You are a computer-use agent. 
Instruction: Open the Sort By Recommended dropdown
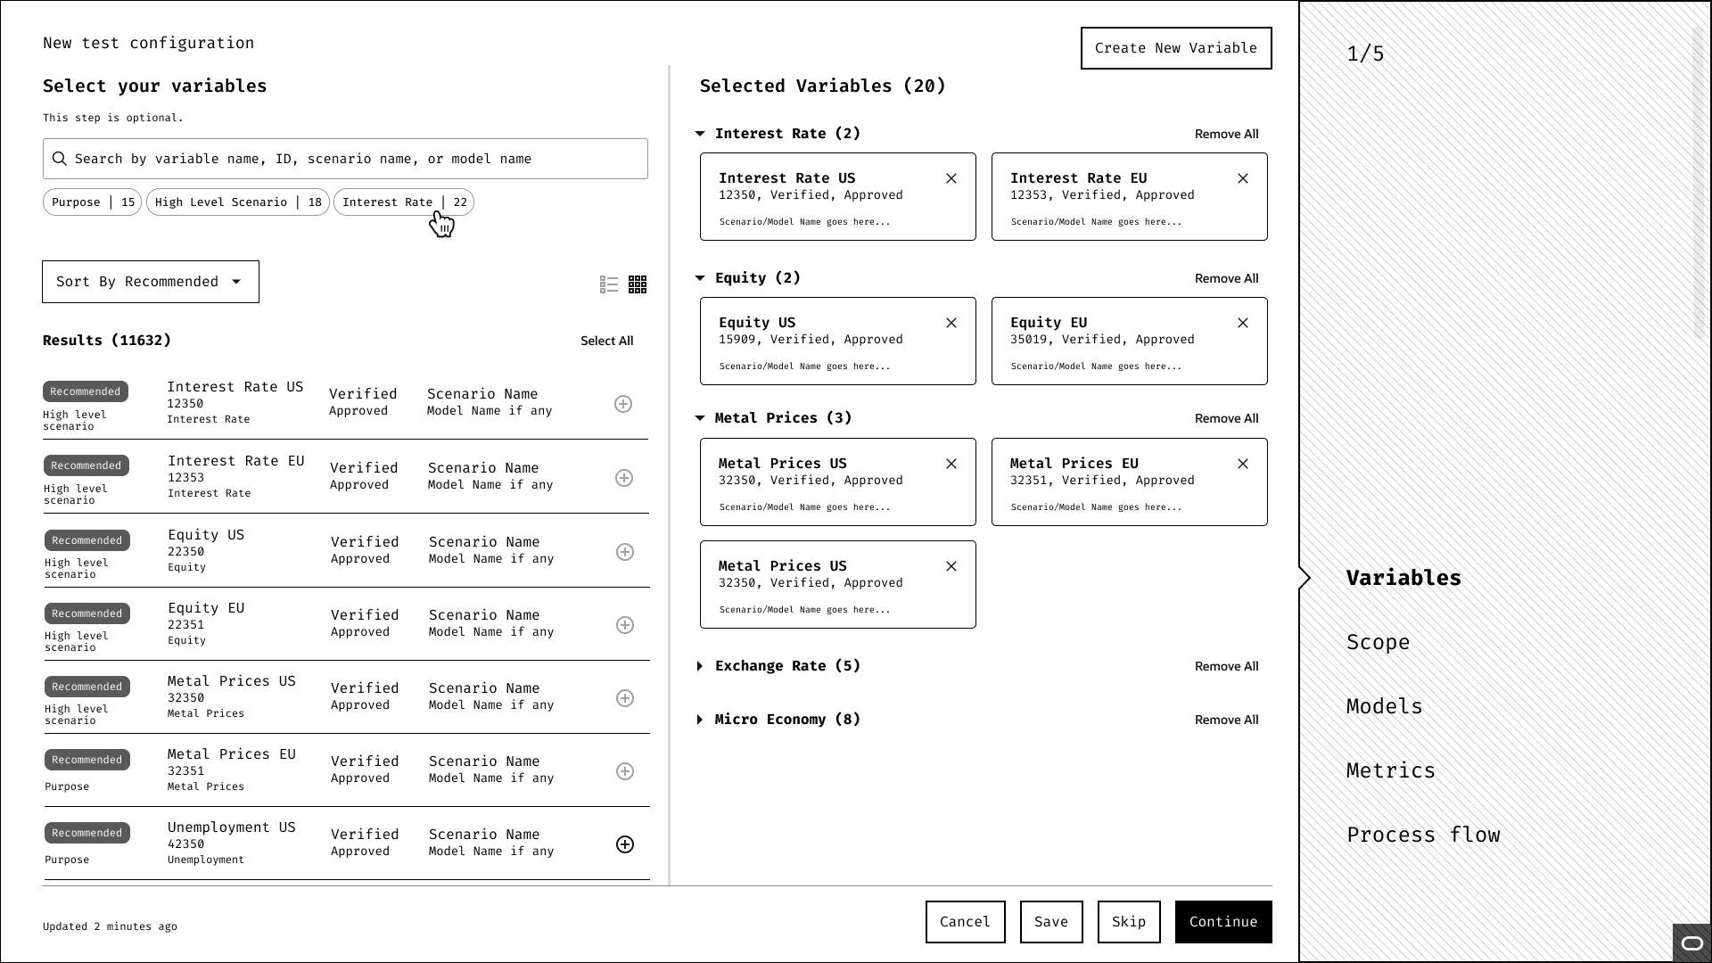151,282
